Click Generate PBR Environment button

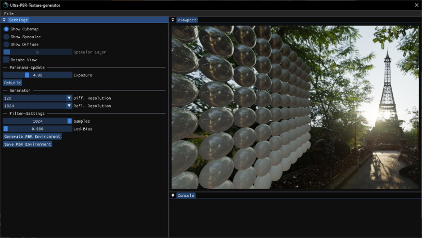[32, 136]
